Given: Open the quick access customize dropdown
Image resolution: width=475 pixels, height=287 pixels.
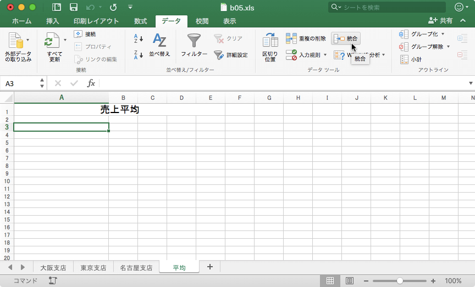Looking at the screenshot, I should click(x=130, y=7).
